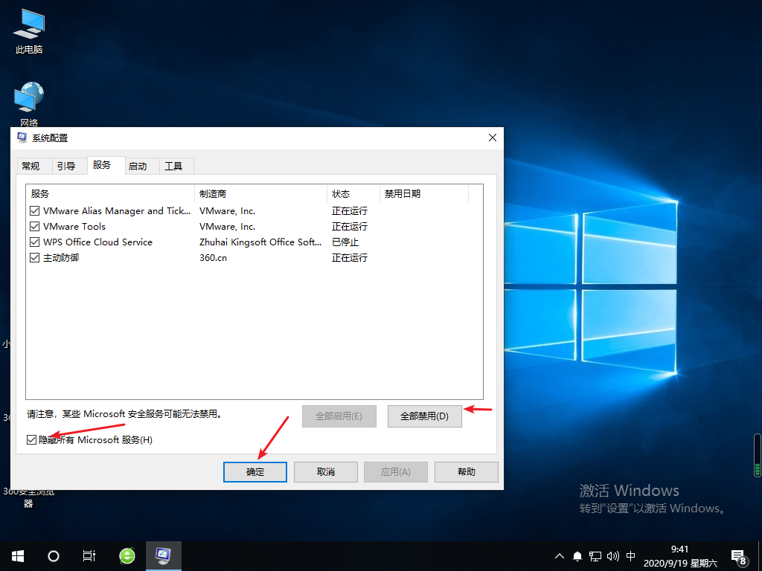Expand hidden icons in the system tray
The image size is (762, 571).
click(559, 555)
